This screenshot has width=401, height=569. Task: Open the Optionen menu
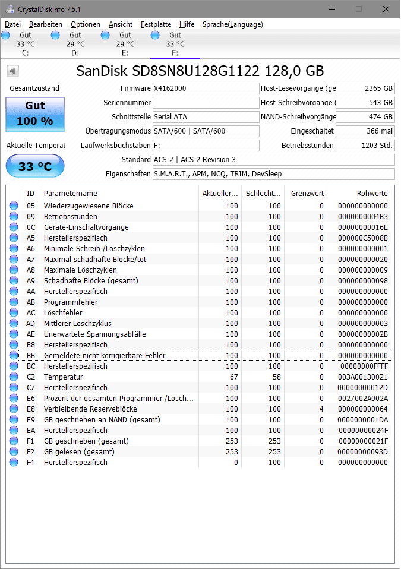click(86, 24)
